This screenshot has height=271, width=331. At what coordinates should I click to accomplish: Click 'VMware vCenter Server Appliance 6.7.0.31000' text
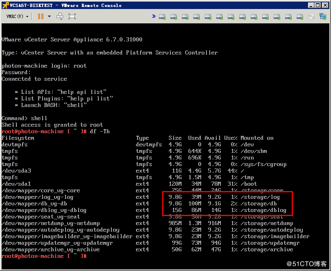(72, 39)
